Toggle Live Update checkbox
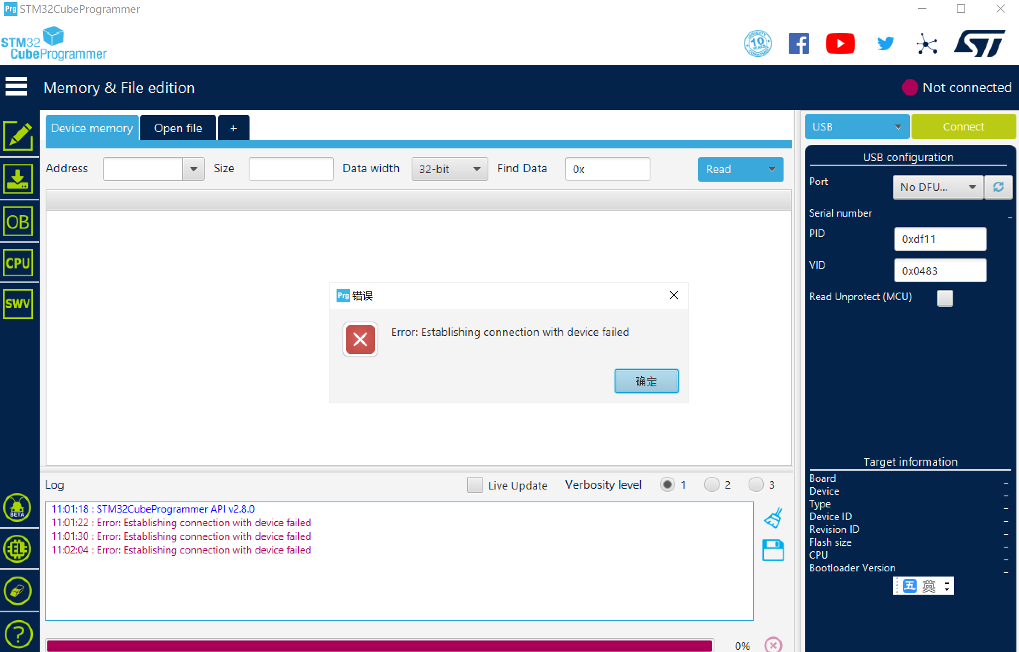The image size is (1019, 652). (x=475, y=485)
